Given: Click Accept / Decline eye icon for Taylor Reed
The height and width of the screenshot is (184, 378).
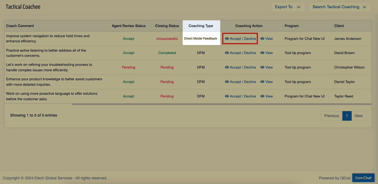Looking at the screenshot, I should 227,96.
